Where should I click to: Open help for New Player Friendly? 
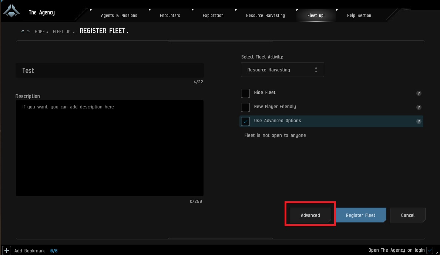click(x=419, y=107)
